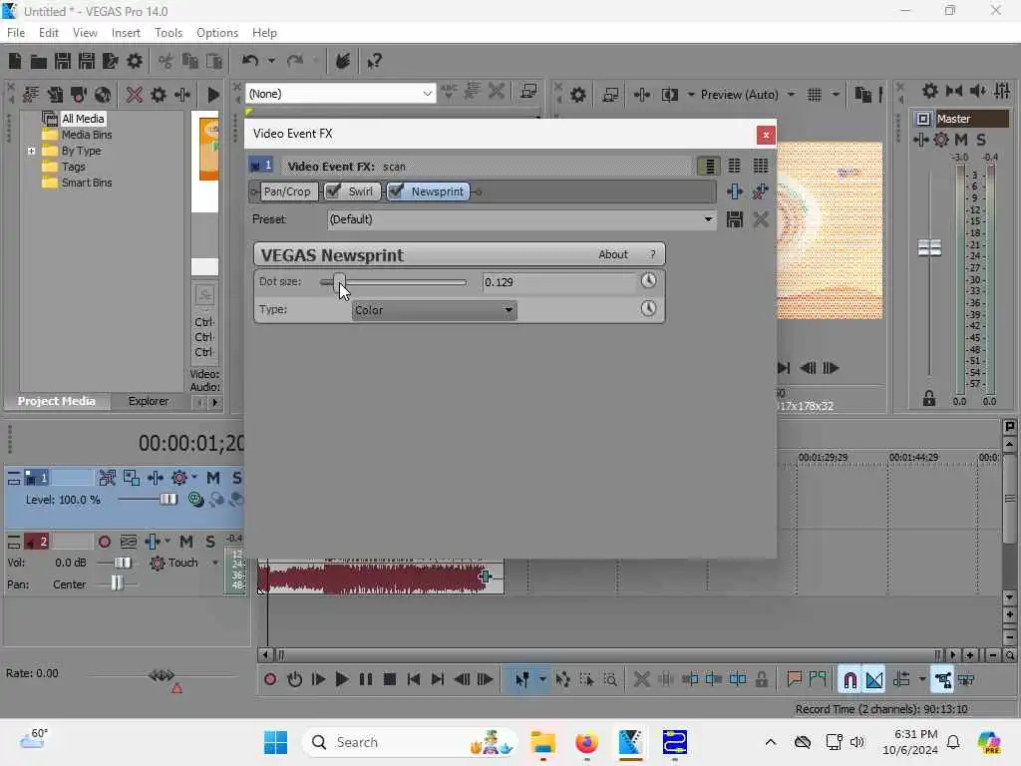Open the Tools menu
Image resolution: width=1021 pixels, height=766 pixels.
click(x=168, y=33)
